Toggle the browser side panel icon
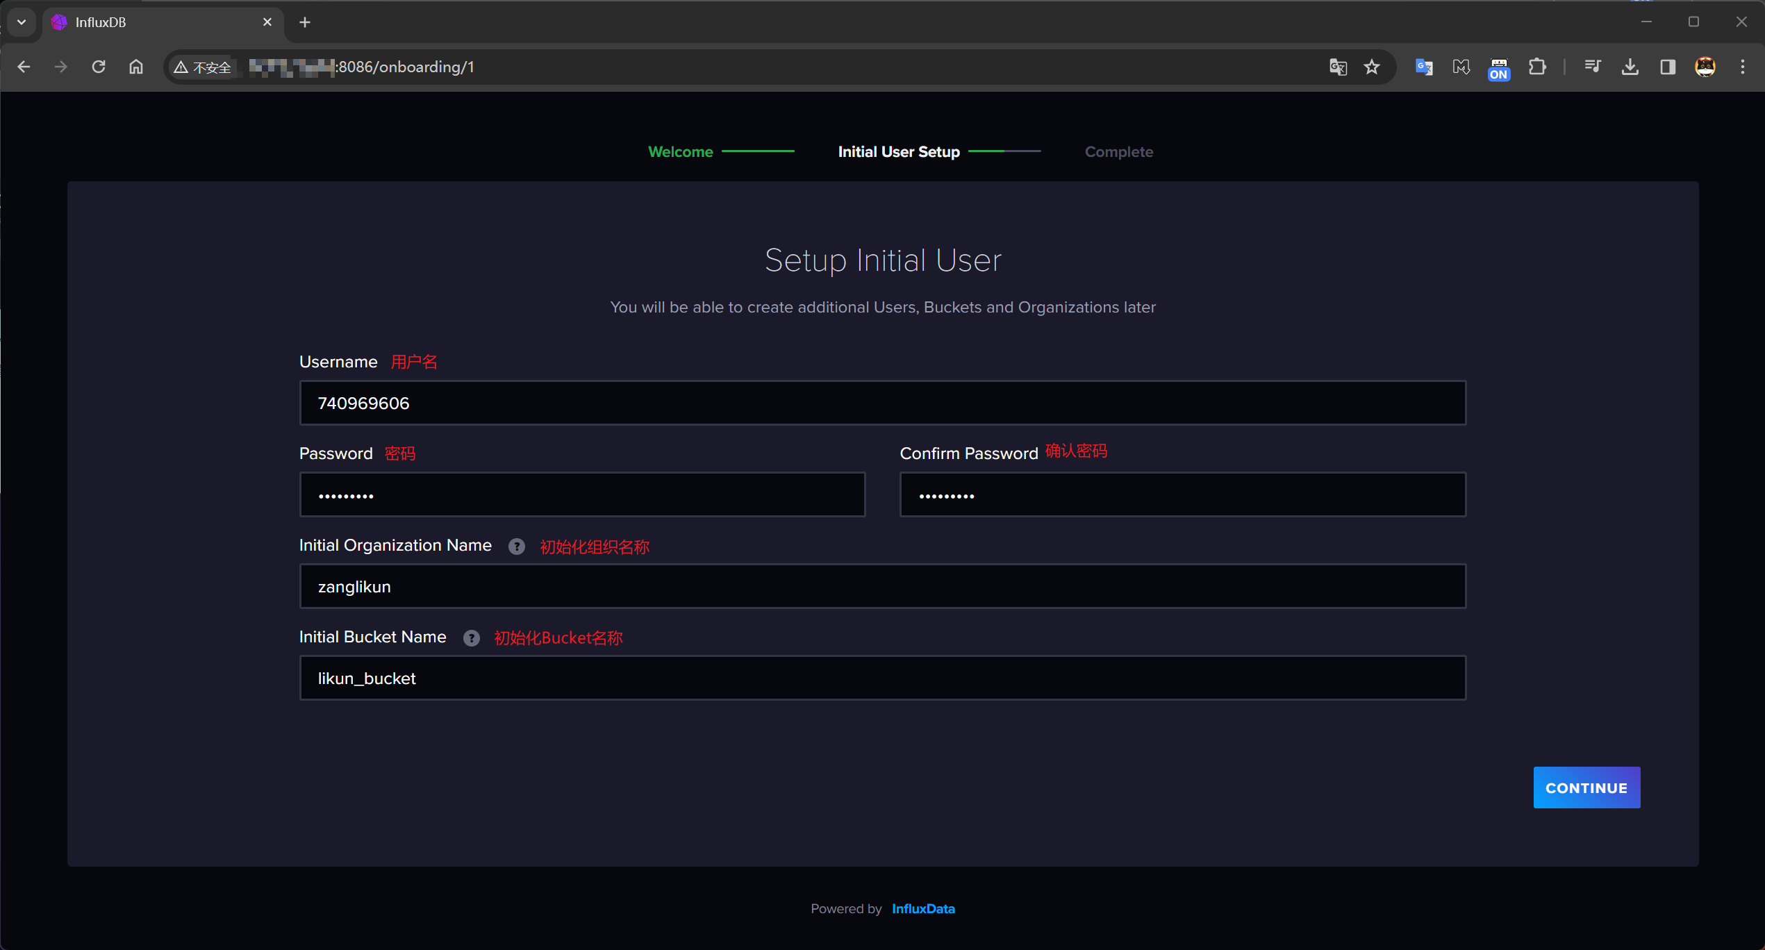The image size is (1765, 950). point(1667,67)
